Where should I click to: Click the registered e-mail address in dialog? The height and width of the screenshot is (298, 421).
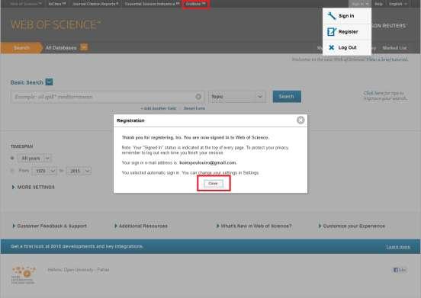point(207,163)
